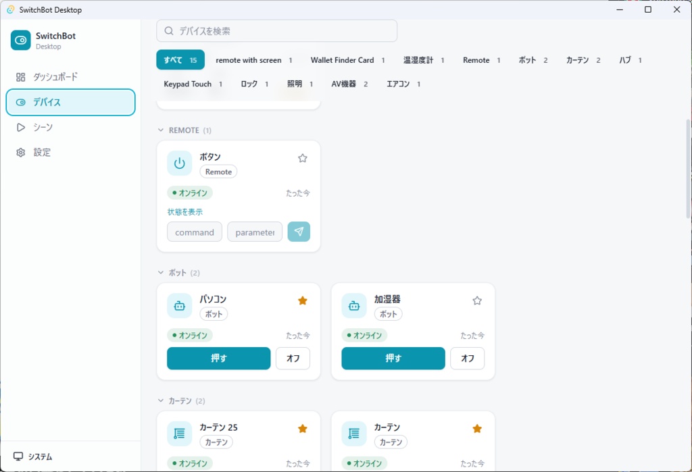This screenshot has width=692, height=472.
Task: Unfavorite the パソコン bot
Action: pyautogui.click(x=302, y=301)
